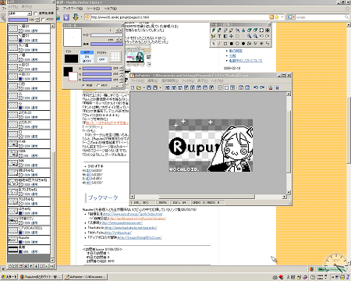
Task: Select the HSV radio button
Action: (98, 85)
